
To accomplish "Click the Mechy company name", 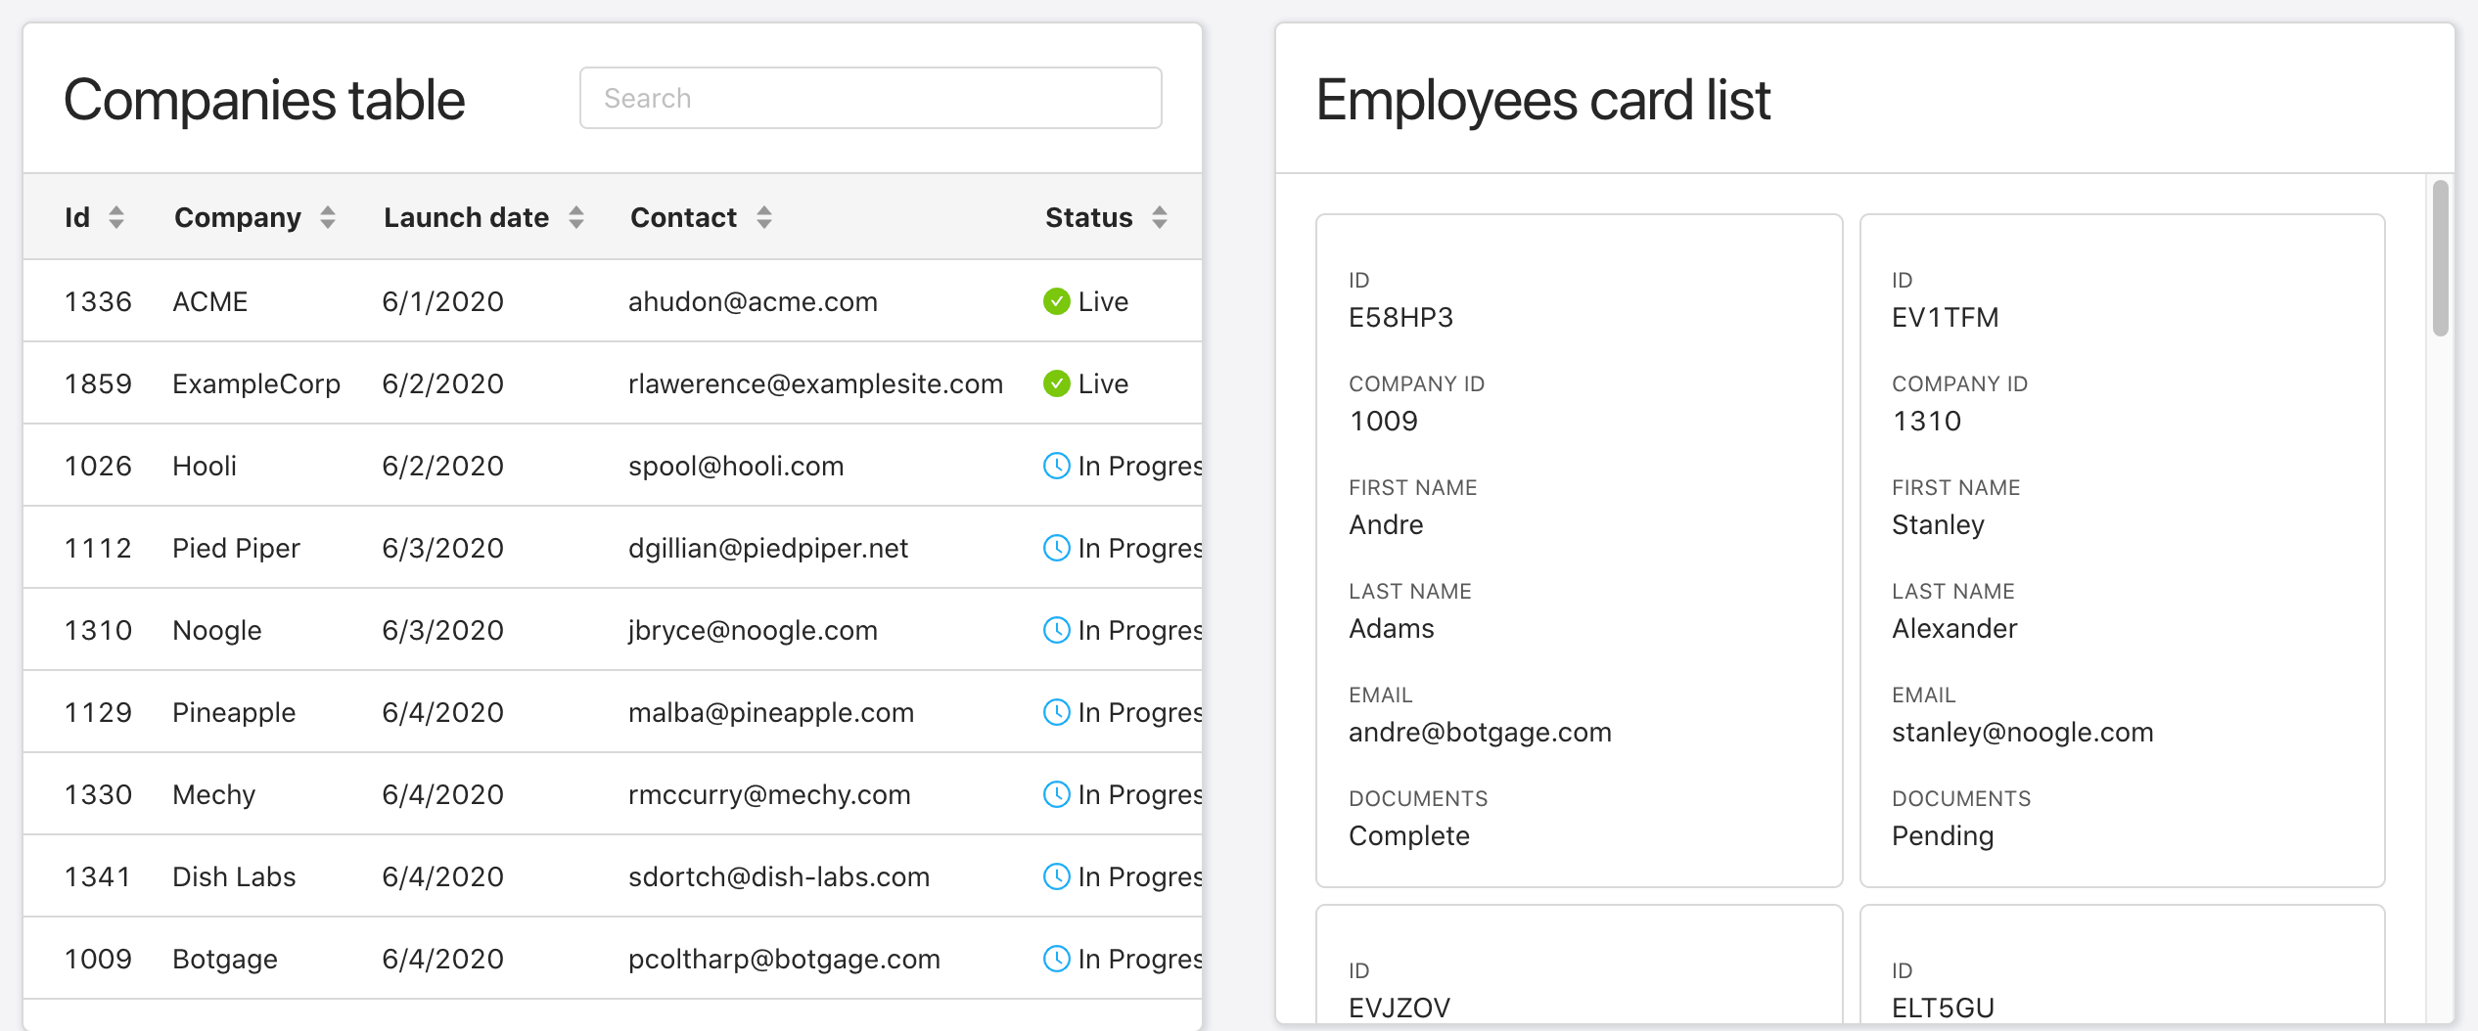I will pos(214,794).
